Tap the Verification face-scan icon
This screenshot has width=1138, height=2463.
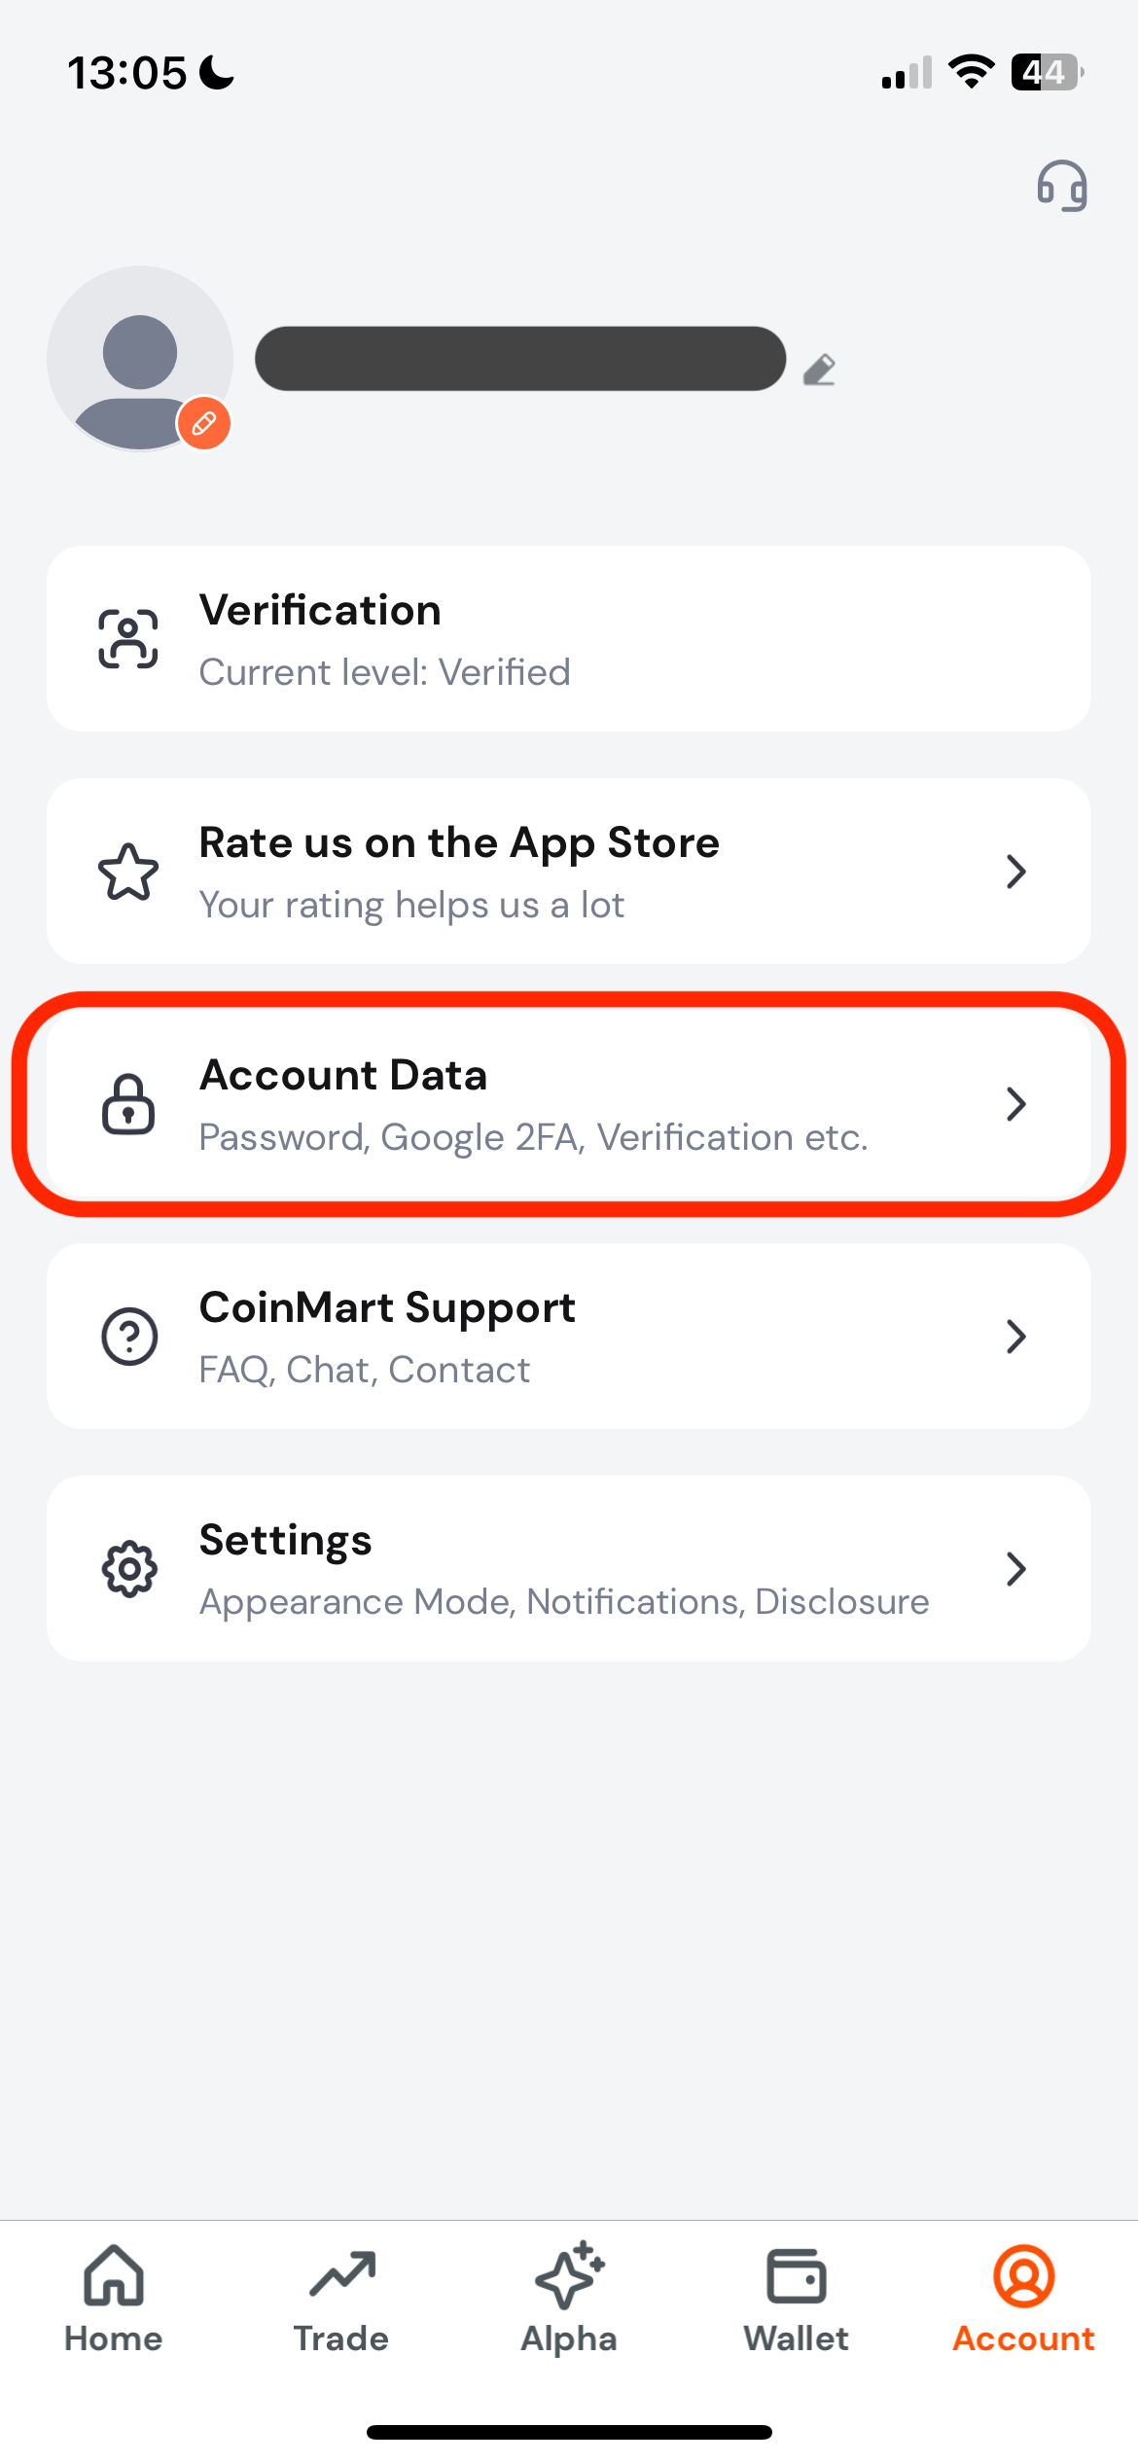[128, 639]
